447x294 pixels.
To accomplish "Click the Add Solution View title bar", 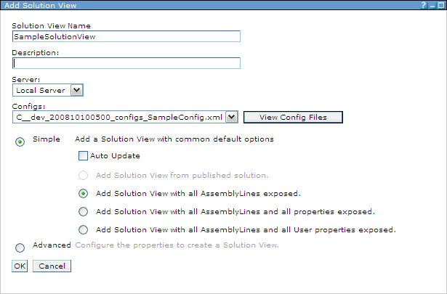I will [211, 5].
